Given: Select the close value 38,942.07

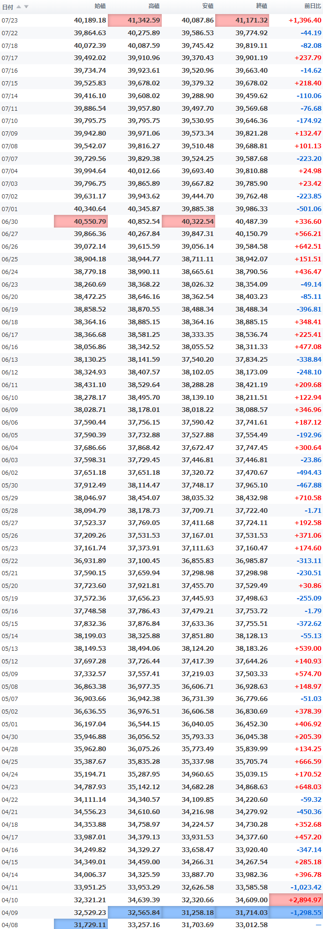Looking at the screenshot, I should [x=252, y=259].
